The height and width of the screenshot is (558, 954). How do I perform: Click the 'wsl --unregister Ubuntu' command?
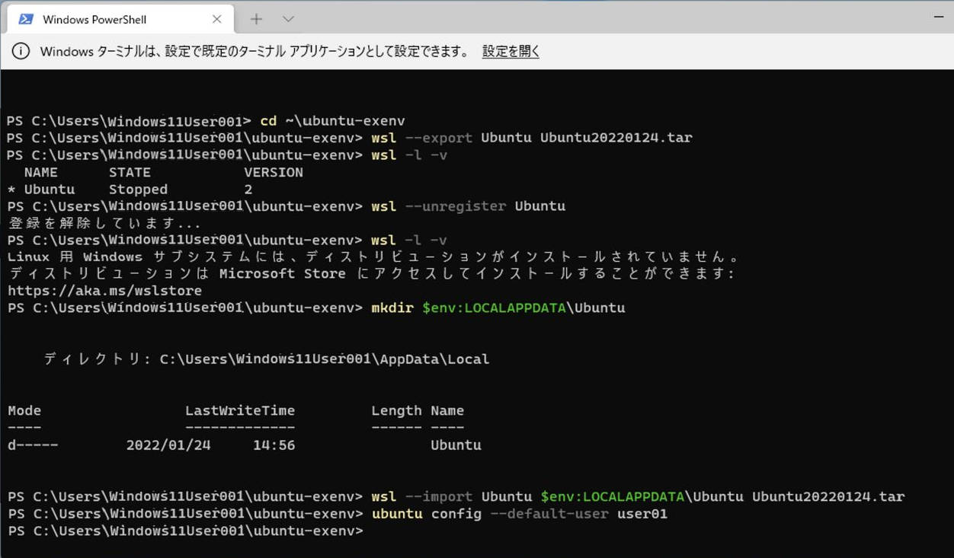coord(469,206)
